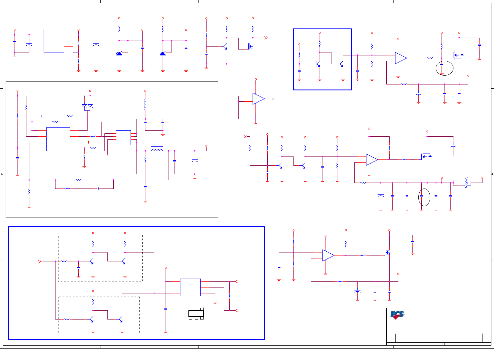Select the dual diode pair at the regulator's top
The image size is (500, 353).
pos(87,106)
